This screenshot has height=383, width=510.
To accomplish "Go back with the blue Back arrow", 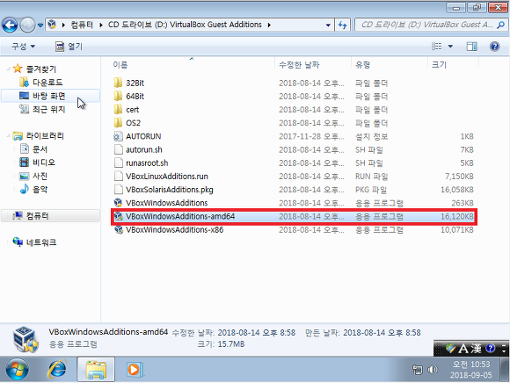I will (x=10, y=25).
